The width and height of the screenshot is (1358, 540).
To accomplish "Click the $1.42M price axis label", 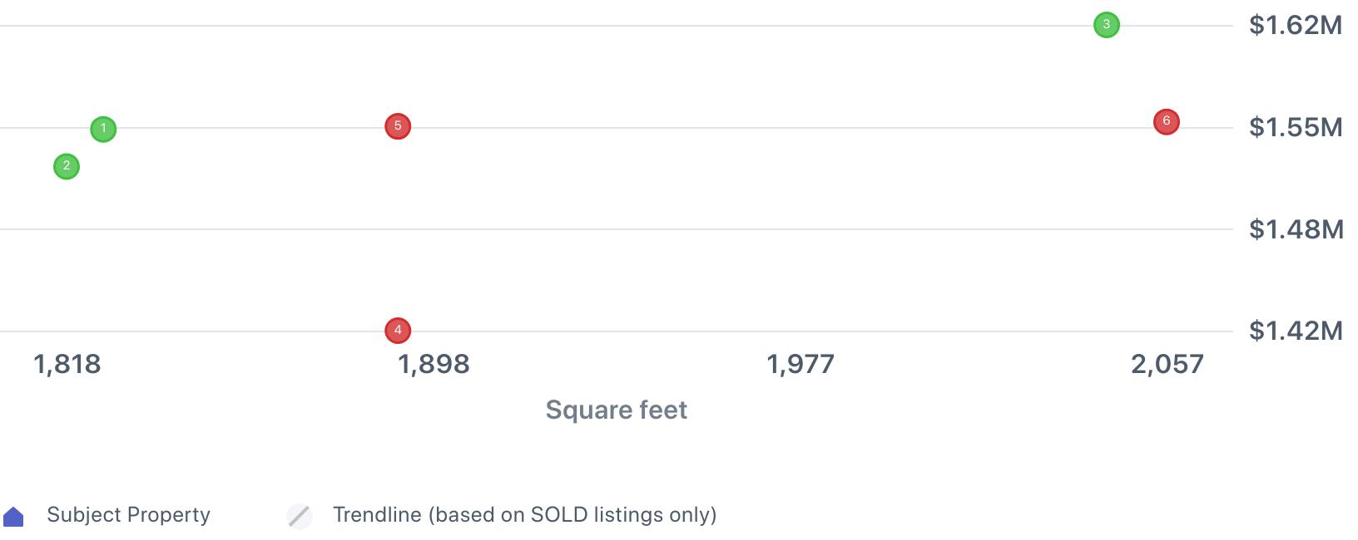I will [x=1296, y=331].
